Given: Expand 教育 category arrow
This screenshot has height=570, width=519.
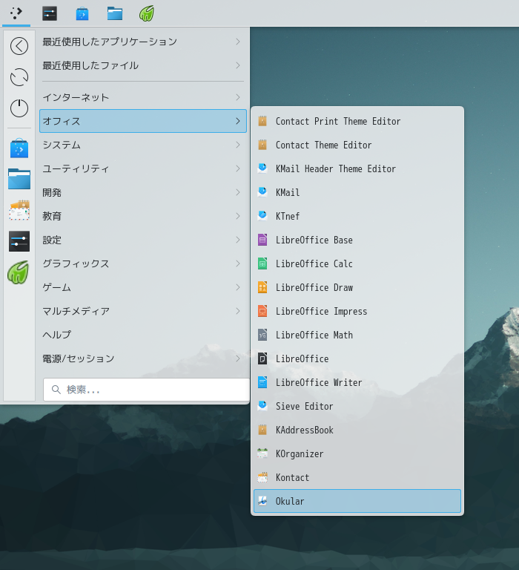Looking at the screenshot, I should pyautogui.click(x=238, y=216).
